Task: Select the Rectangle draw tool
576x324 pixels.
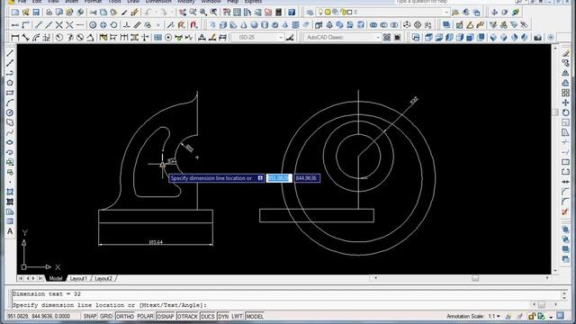Action: point(10,93)
